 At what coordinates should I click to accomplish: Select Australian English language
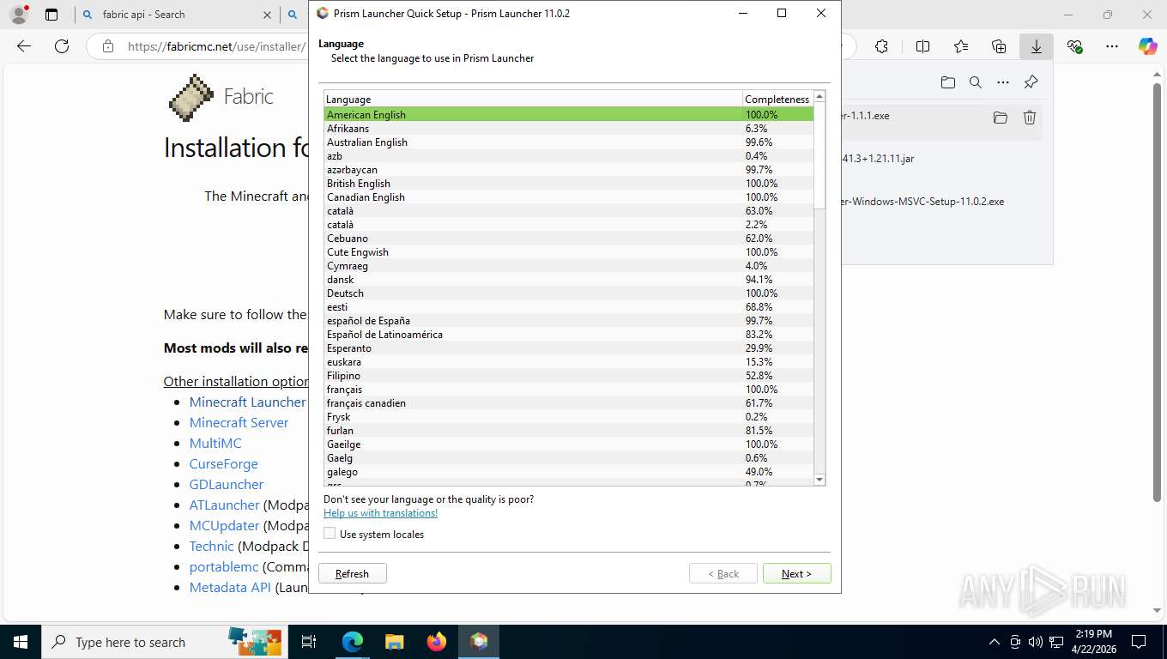[x=568, y=142]
